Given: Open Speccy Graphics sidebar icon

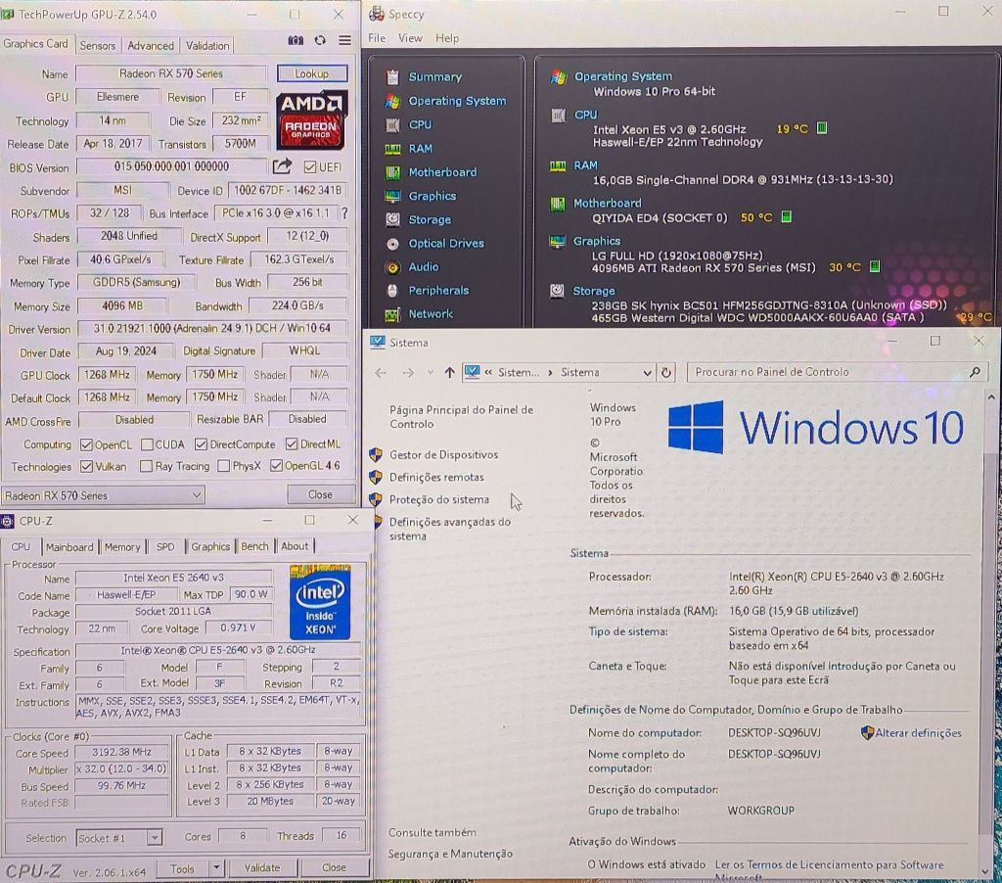Looking at the screenshot, I should point(392,197).
